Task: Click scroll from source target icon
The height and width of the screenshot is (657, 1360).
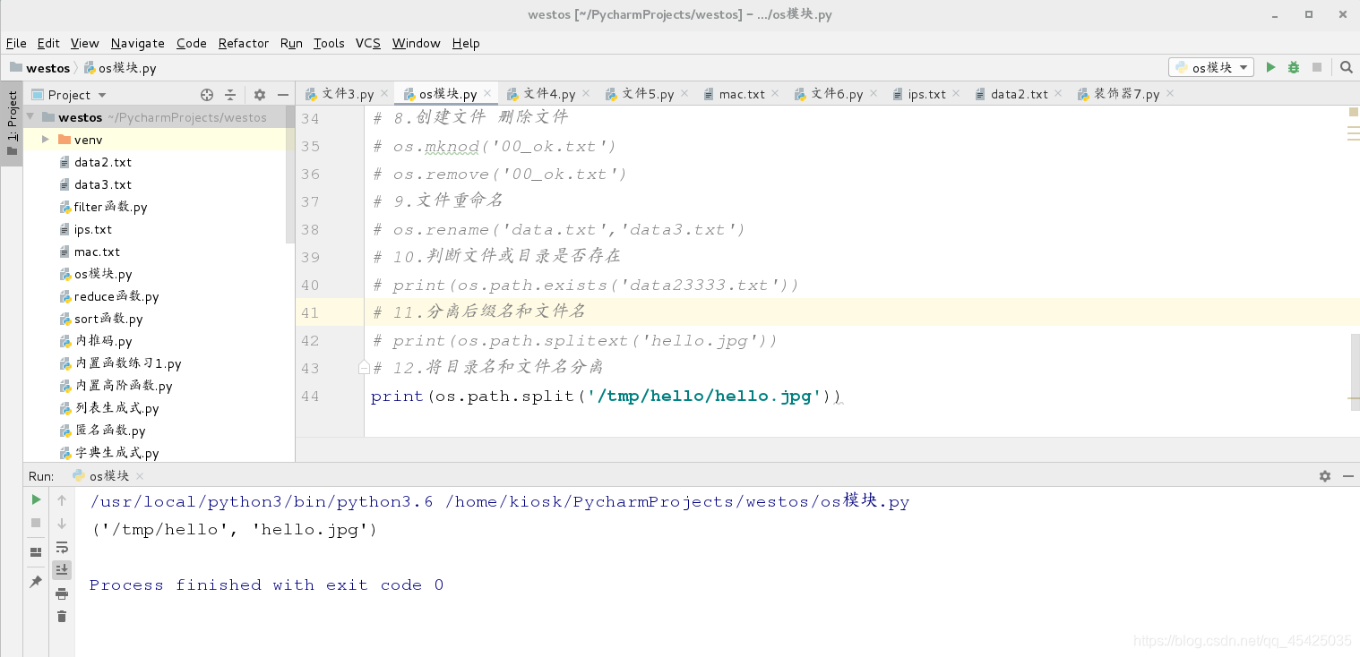Action: pyautogui.click(x=207, y=94)
